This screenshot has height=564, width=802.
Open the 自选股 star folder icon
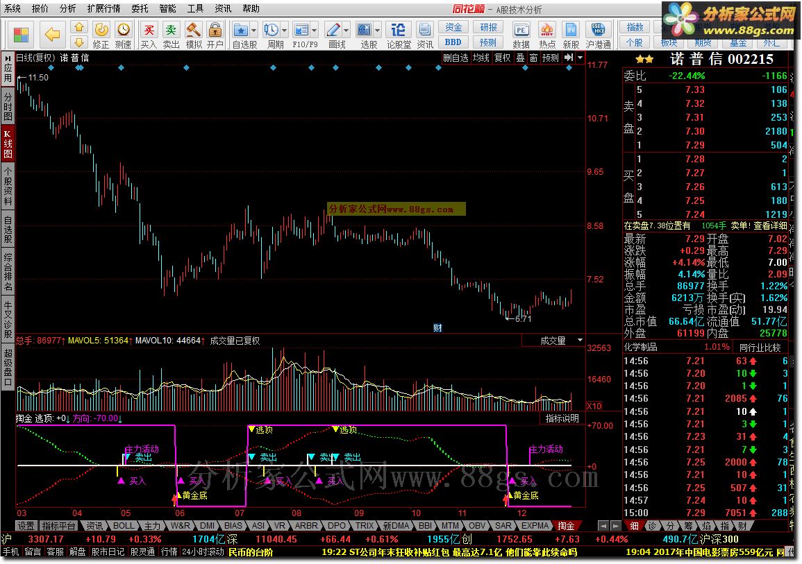click(x=240, y=30)
